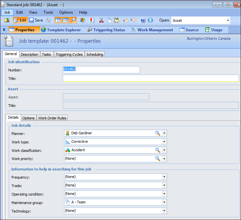The height and width of the screenshot is (220, 241).
Task: Click the Cut scissors icon in toolbar
Action: (x=101, y=20)
